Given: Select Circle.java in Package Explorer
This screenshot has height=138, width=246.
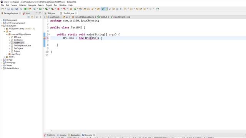Looking at the screenshot, I should click(18, 40).
